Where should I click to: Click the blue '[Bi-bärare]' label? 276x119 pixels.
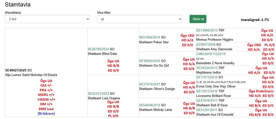coord(46,114)
